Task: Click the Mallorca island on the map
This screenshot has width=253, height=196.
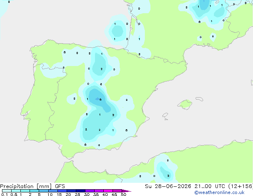Action: (185, 104)
